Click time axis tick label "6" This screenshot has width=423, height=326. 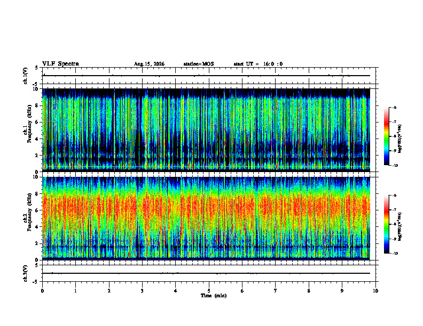click(x=242, y=291)
